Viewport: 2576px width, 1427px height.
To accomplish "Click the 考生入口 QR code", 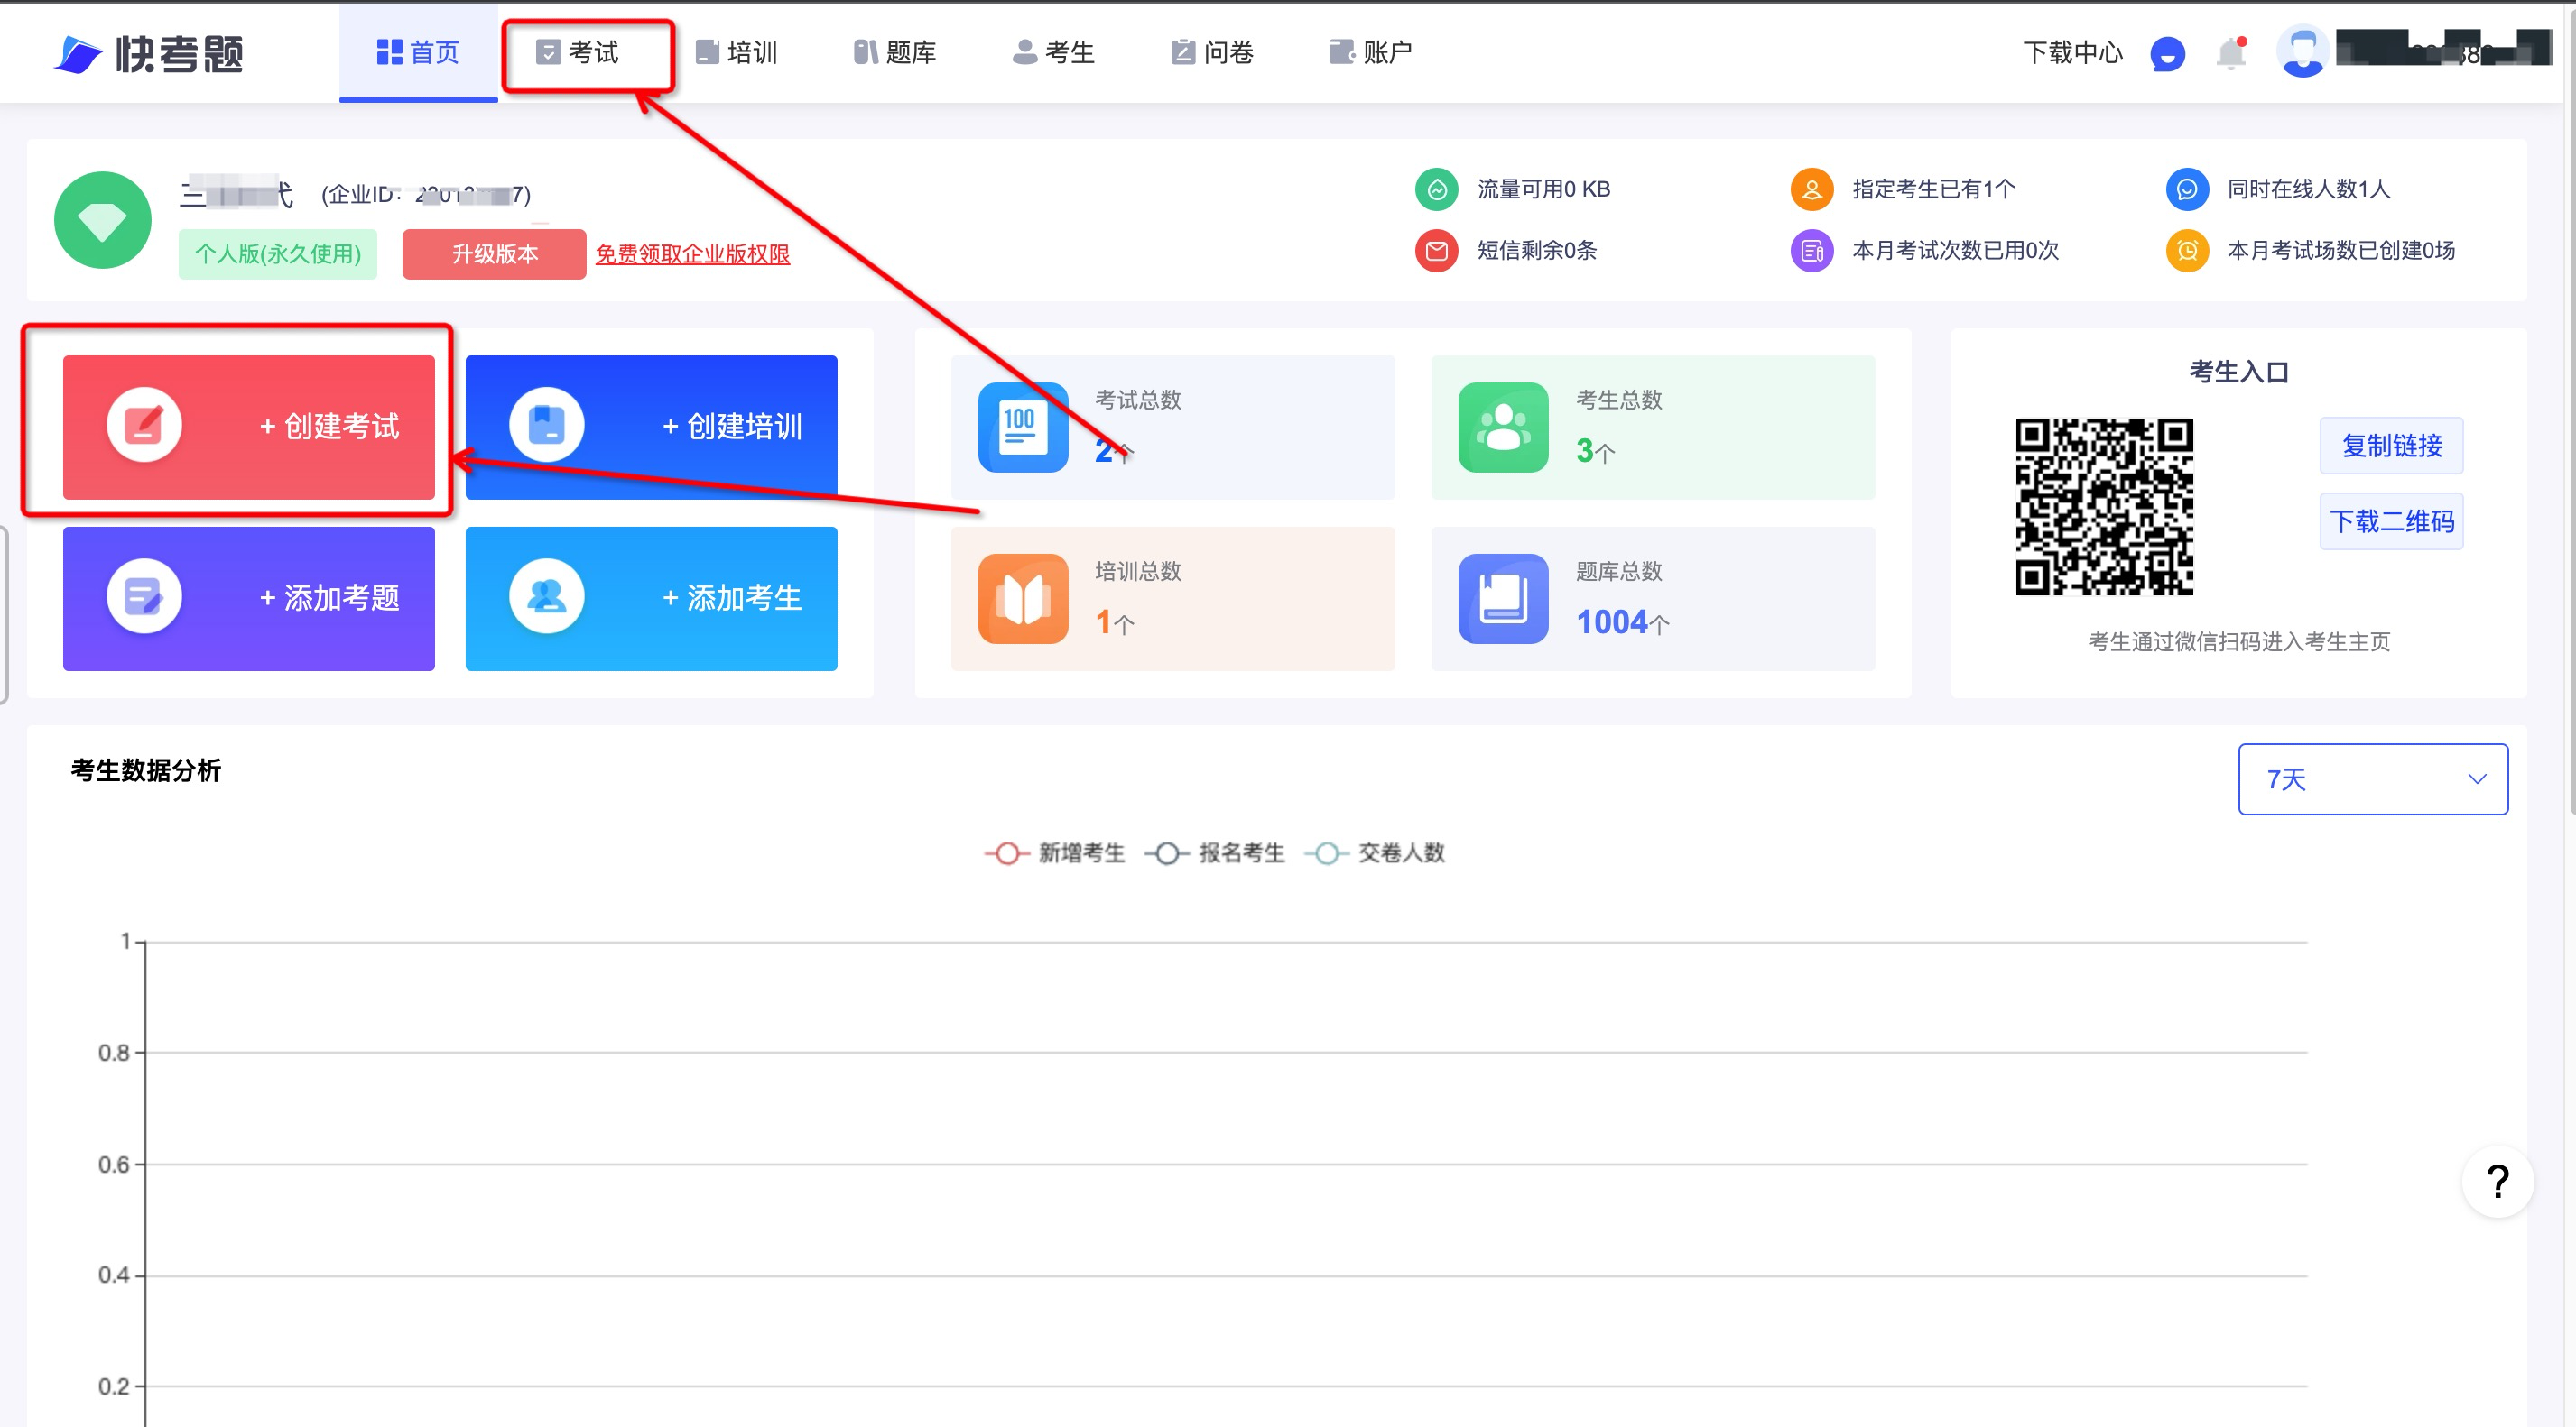I will coord(2104,507).
